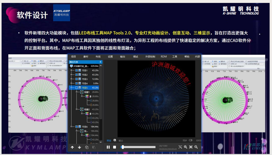Image resolution: width=272 pixels, height=155 pixels.
Task: Open the RDM menu
Action: (x=164, y=57)
